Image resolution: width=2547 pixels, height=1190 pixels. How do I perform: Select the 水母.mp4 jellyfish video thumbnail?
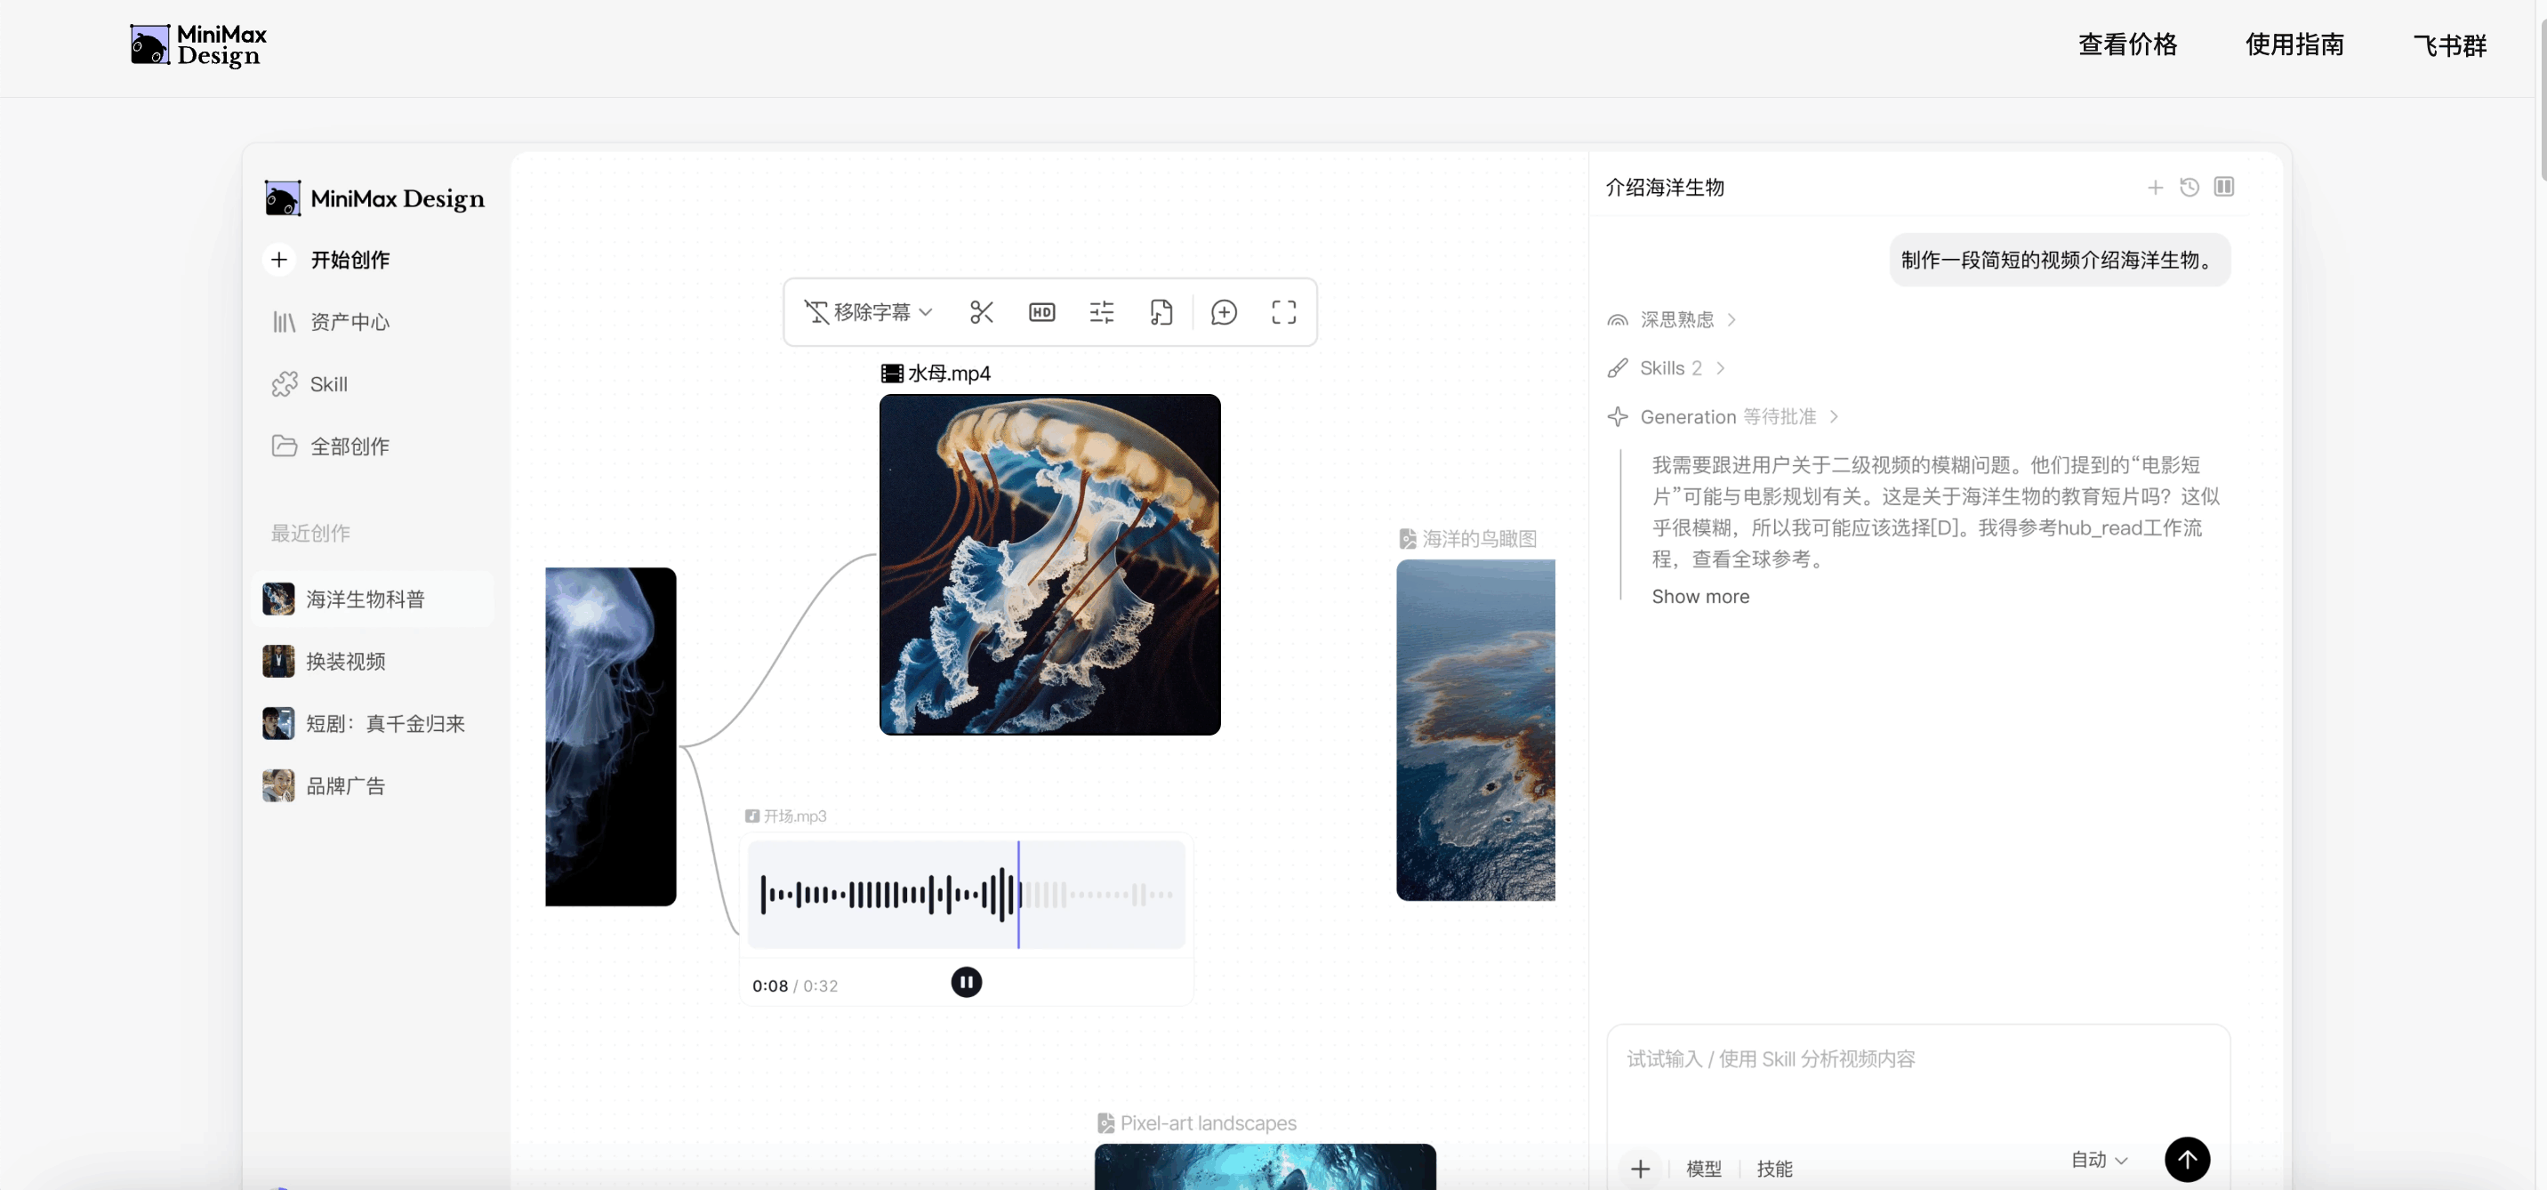coord(1049,564)
